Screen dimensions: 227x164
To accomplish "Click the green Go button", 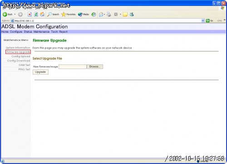I will click(x=209, y=20).
